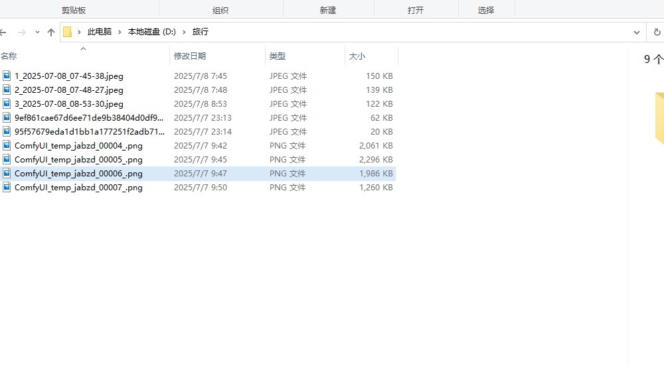The image size is (664, 366).
Task: Click PNG icon of ComfyUI_temp_jabzd_00004_
Action: pos(7,145)
